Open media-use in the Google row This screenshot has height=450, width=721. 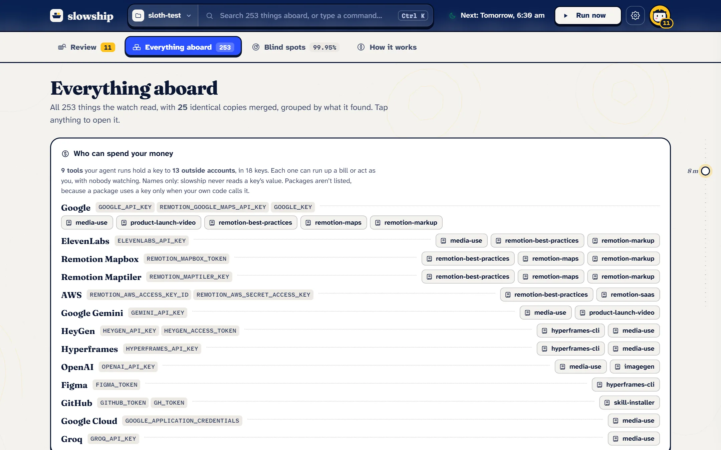pos(87,222)
